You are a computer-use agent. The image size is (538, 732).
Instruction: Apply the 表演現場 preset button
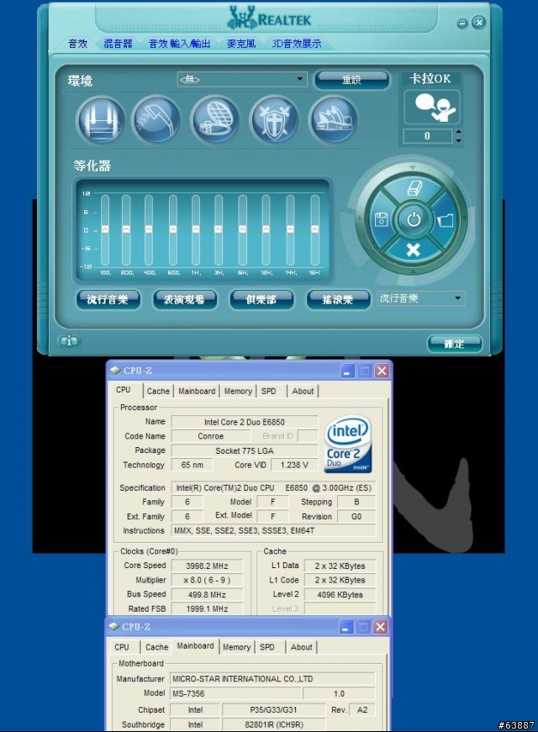click(184, 299)
